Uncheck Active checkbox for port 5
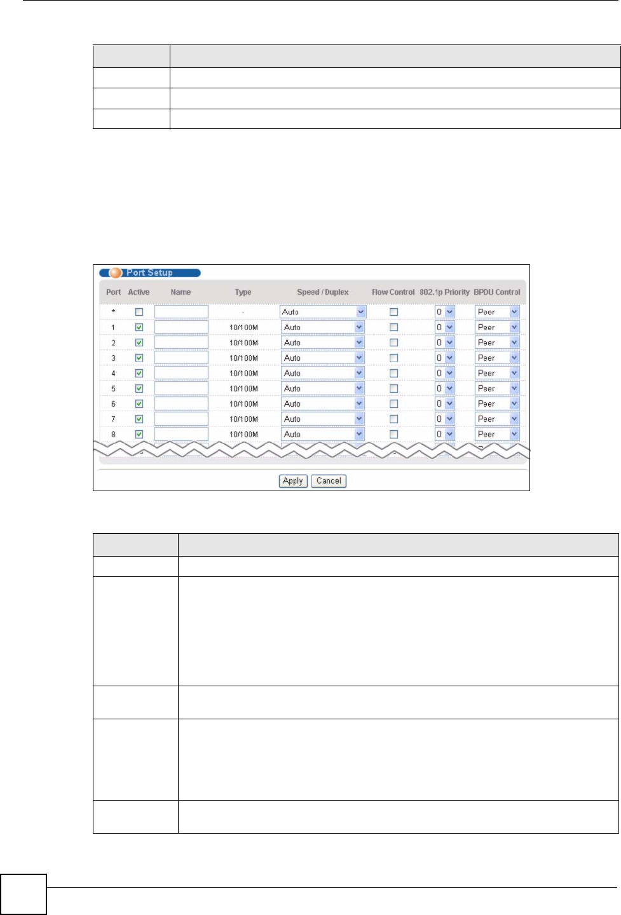Image resolution: width=621 pixels, height=915 pixels. 139,388
